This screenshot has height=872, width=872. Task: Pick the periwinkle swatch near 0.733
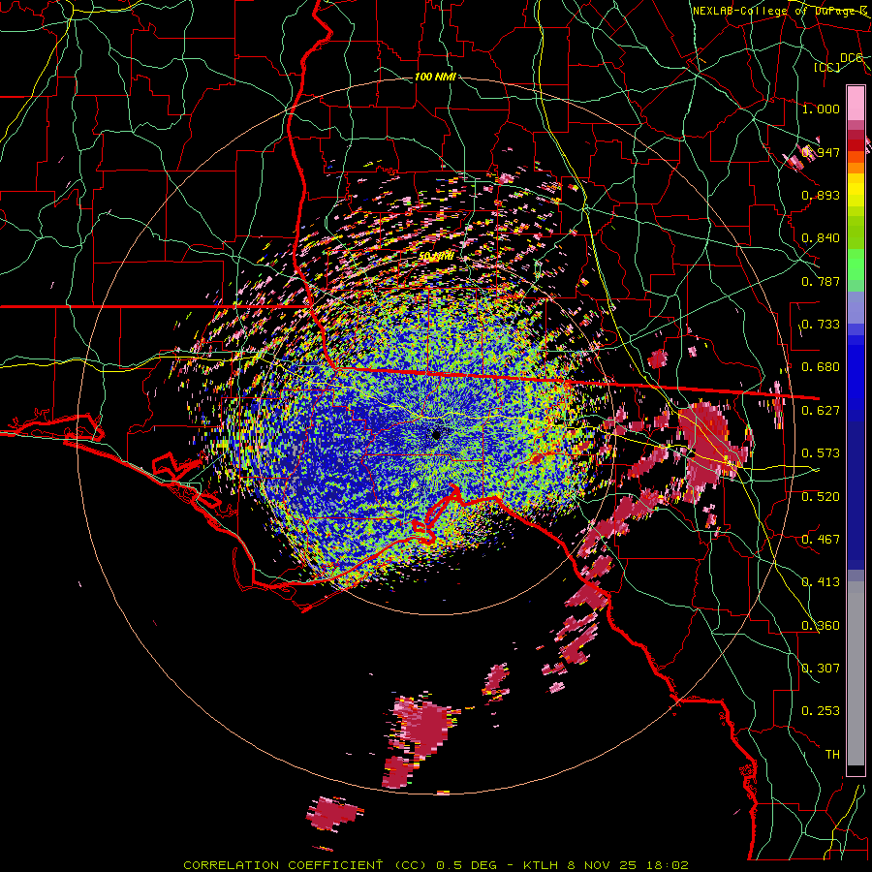(856, 307)
